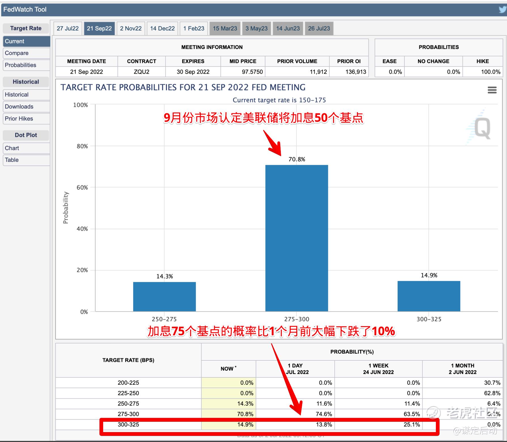Open the Compare view in sidebar

click(26, 53)
